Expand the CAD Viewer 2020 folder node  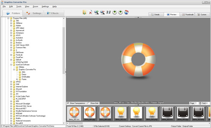tap(11, 45)
